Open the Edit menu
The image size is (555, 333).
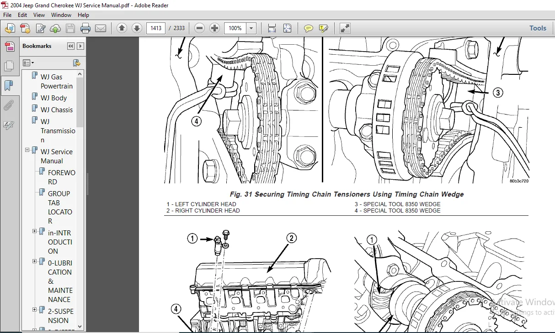click(22, 15)
